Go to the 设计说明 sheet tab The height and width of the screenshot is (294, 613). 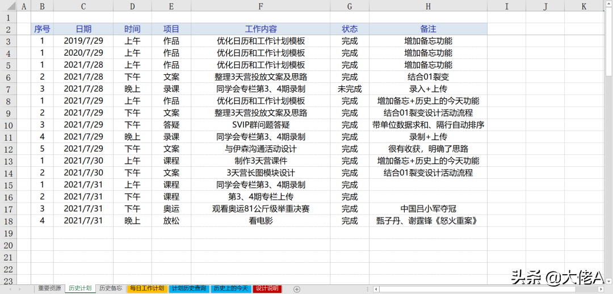(268, 288)
